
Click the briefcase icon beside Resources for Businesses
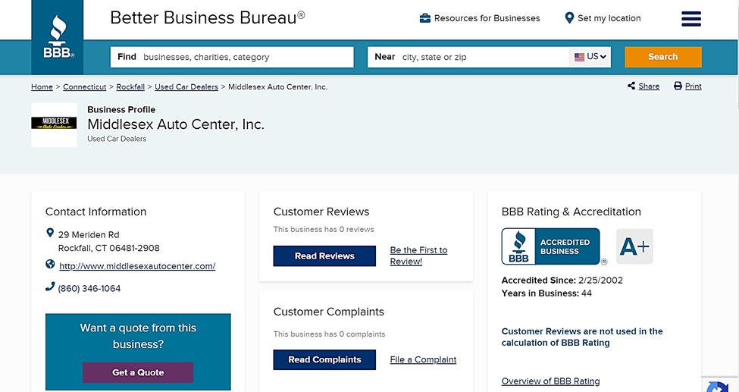[424, 18]
